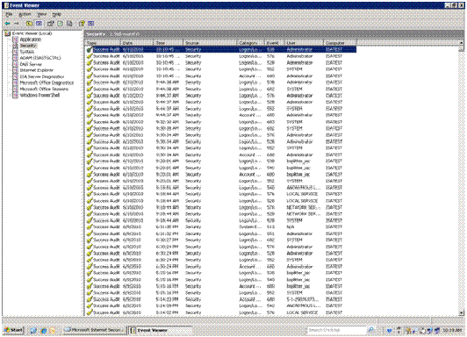Open the File menu
Viewport: 467px width, 337px height.
pyautogui.click(x=10, y=14)
